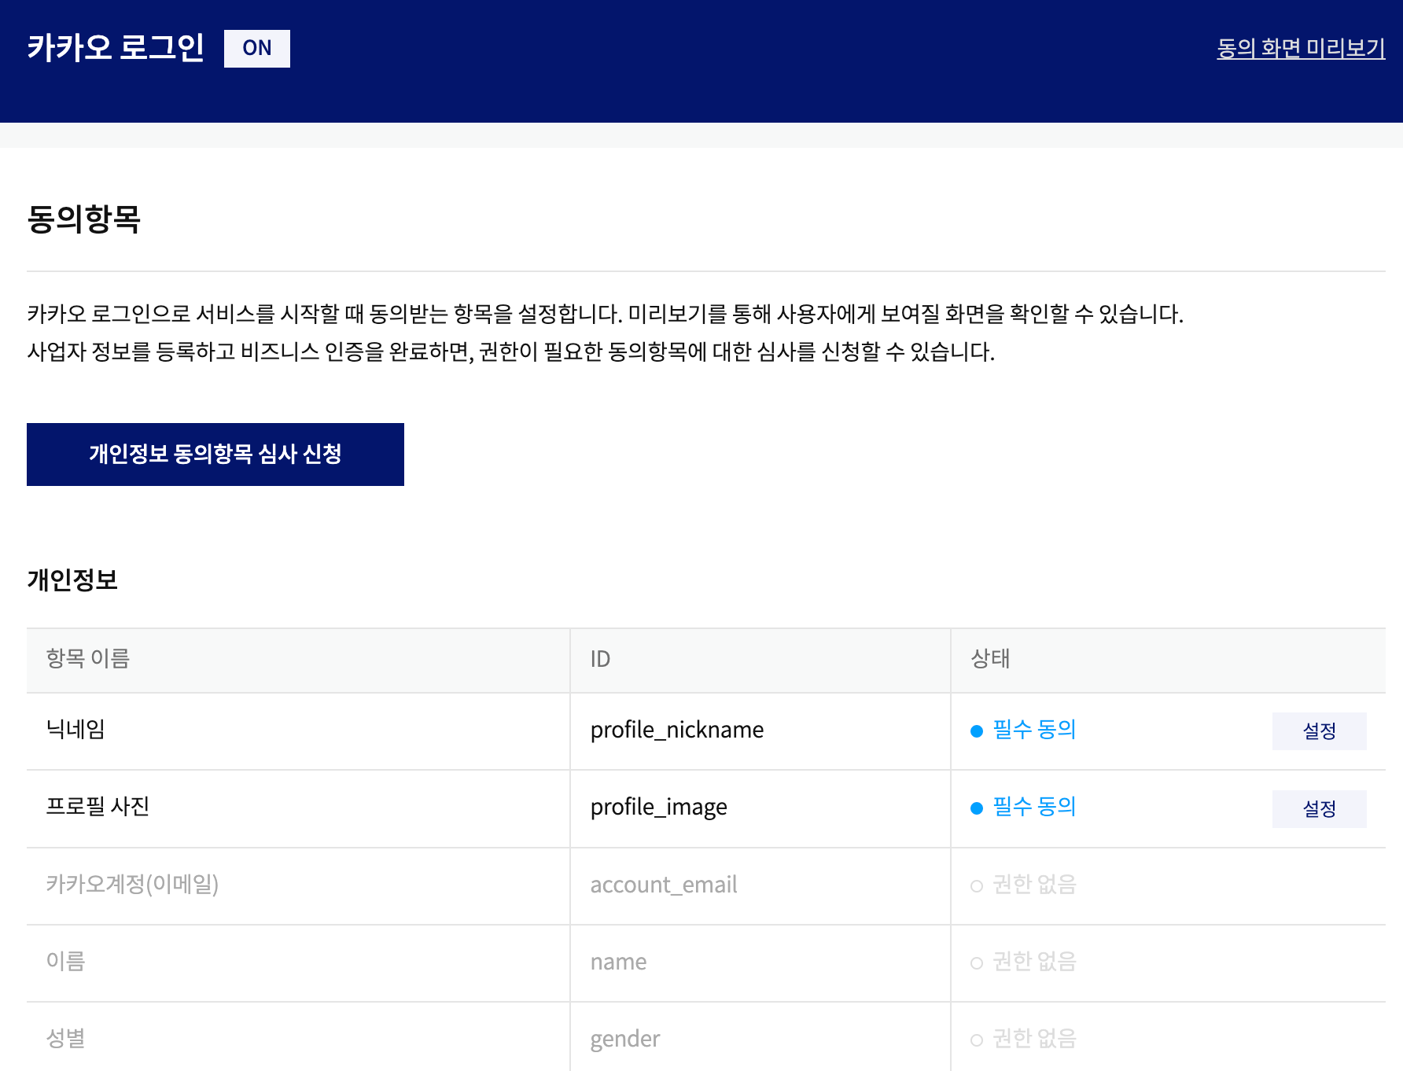The width and height of the screenshot is (1403, 1071).
Task: Select the 프로필 사진 item name cell
Action: pyautogui.click(x=298, y=808)
